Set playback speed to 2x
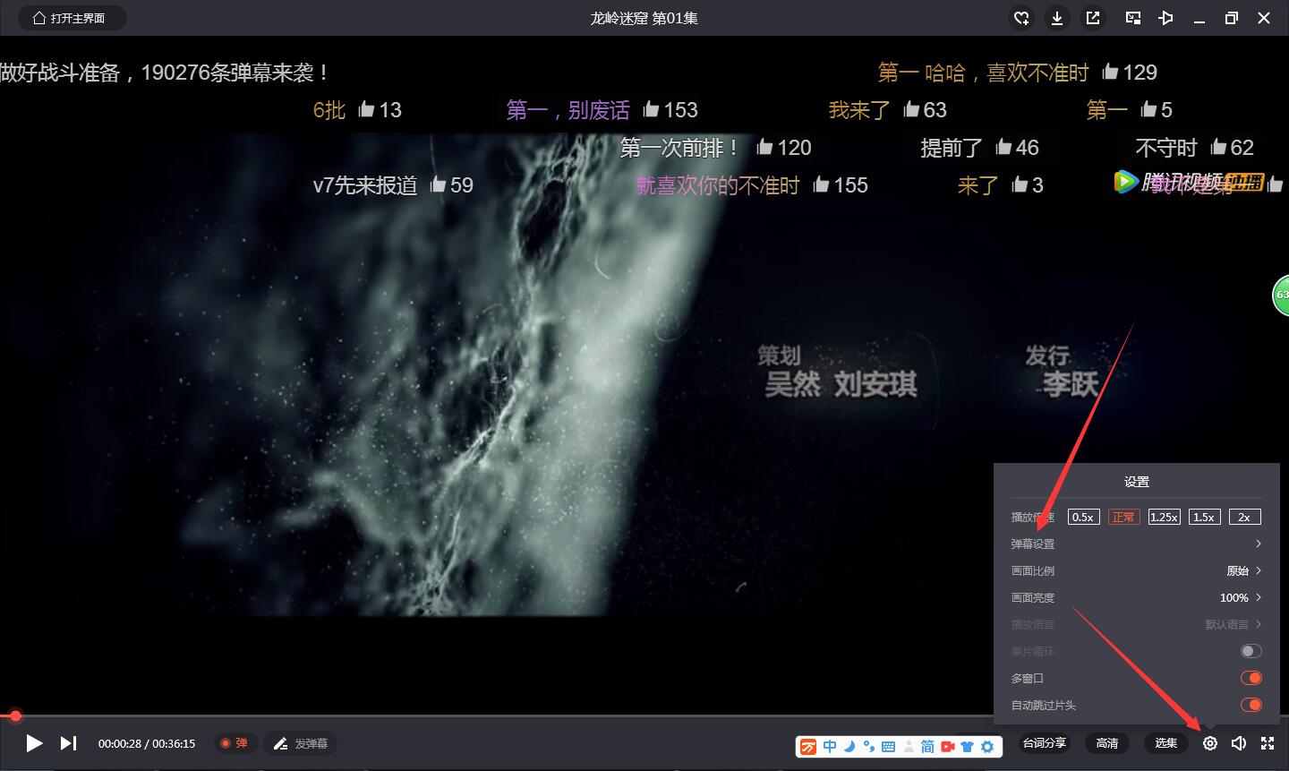 pos(1244,517)
